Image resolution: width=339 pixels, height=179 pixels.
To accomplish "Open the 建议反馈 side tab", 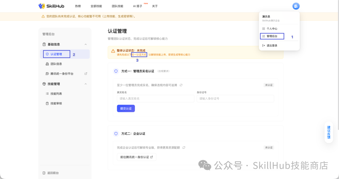I will pyautogui.click(x=329, y=132).
